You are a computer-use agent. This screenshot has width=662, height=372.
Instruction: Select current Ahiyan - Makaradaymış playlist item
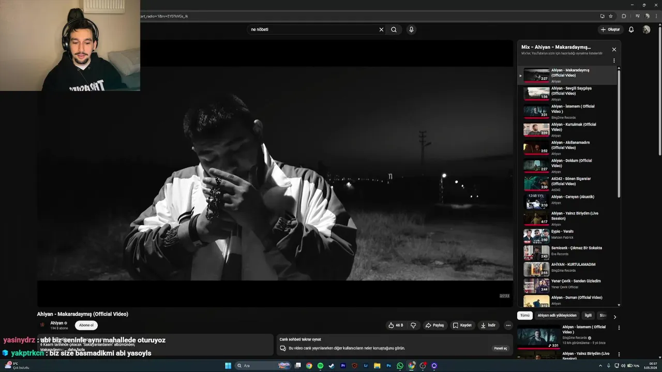pyautogui.click(x=567, y=75)
